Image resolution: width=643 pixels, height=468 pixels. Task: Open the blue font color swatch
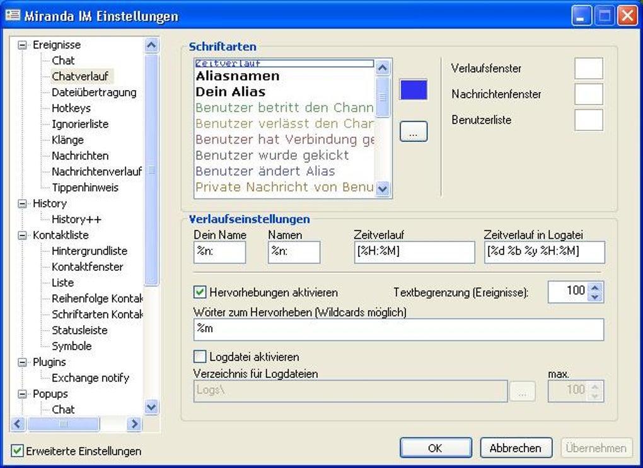414,89
